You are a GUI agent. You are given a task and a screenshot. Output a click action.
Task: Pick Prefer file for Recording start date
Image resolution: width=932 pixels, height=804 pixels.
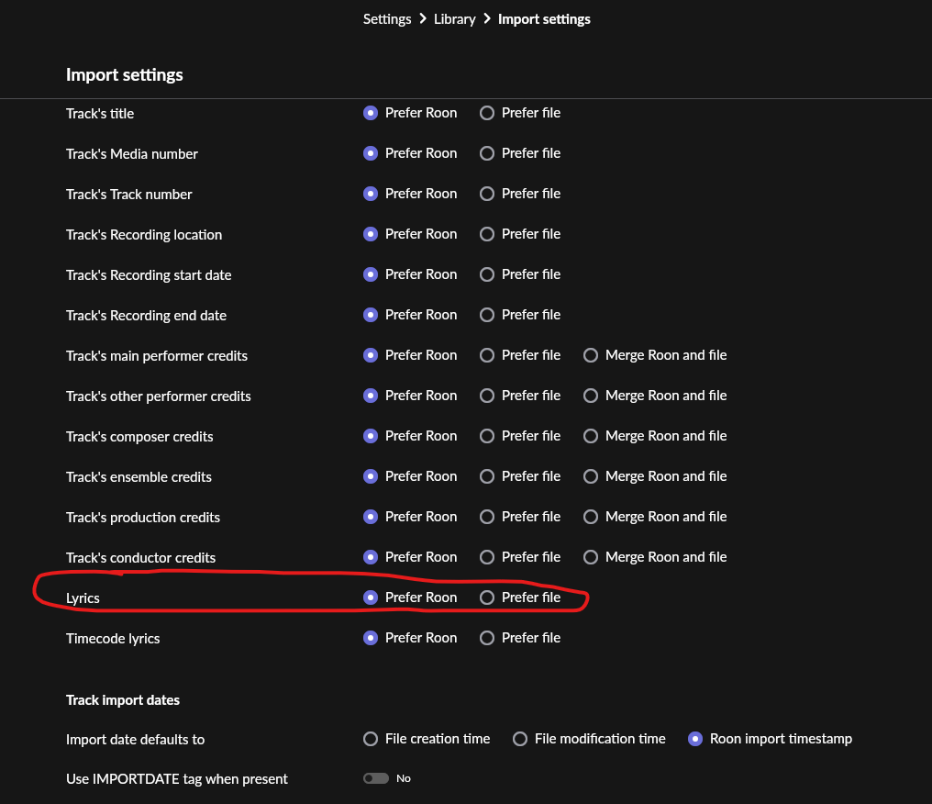click(x=487, y=274)
